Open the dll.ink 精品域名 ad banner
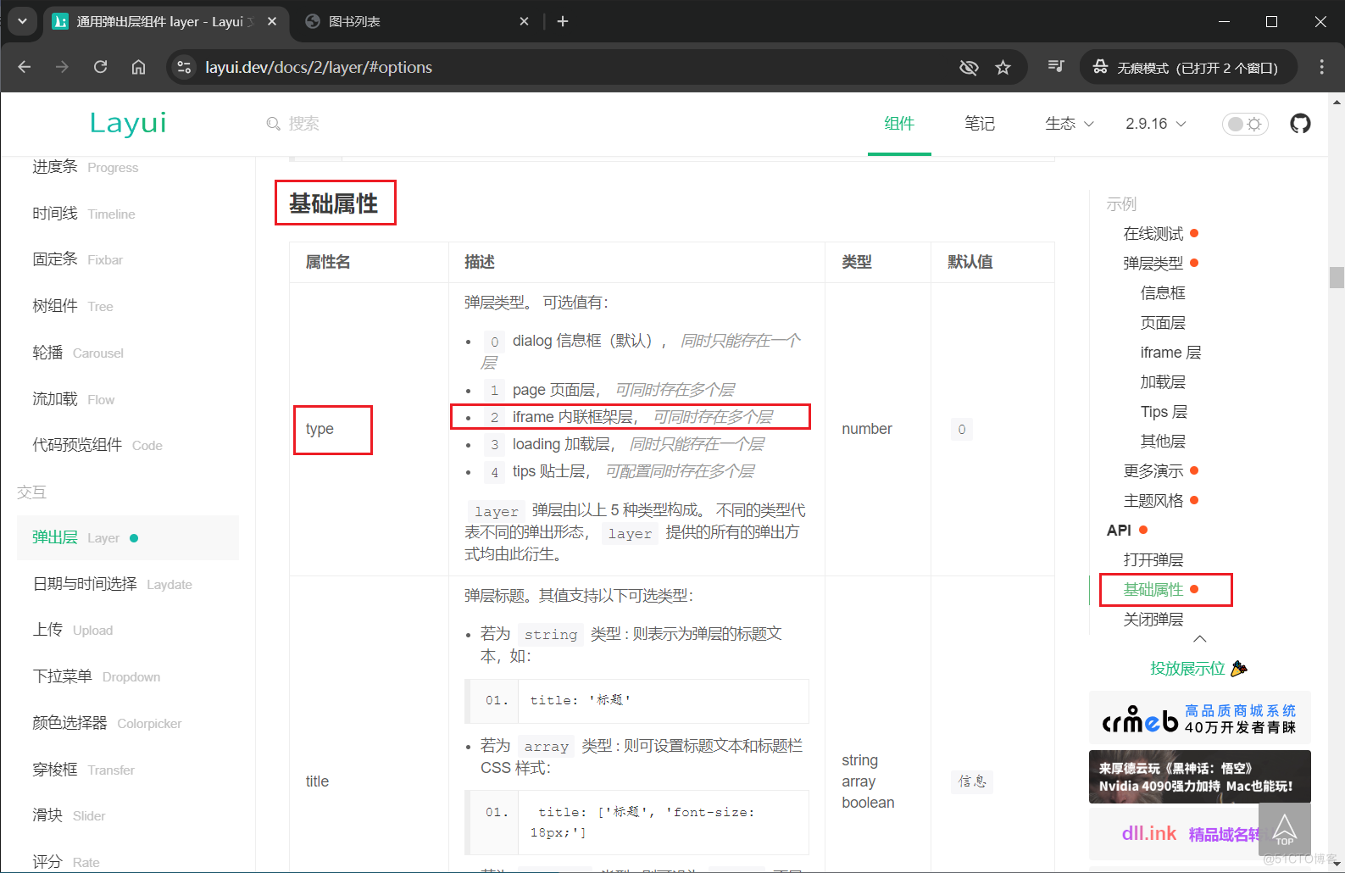The image size is (1345, 873). click(x=1173, y=834)
